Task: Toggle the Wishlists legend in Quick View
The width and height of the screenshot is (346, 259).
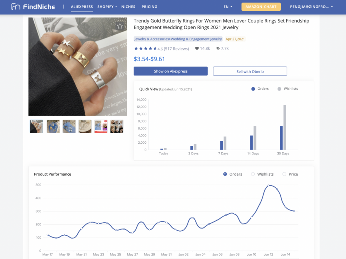Action: [288, 89]
